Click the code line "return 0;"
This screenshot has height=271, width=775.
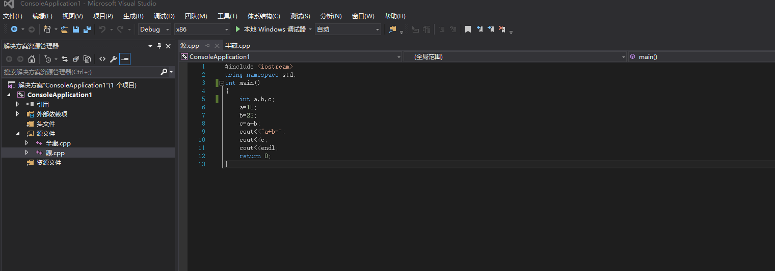255,156
